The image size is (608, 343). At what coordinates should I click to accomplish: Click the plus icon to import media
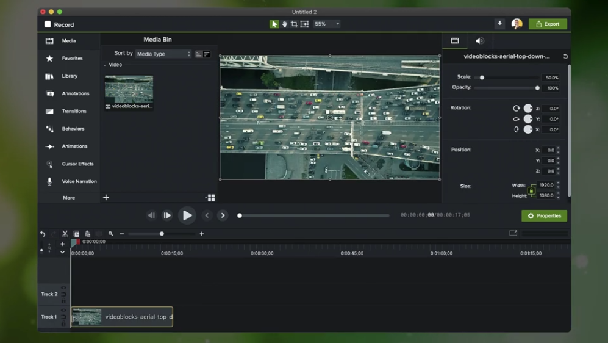(106, 197)
